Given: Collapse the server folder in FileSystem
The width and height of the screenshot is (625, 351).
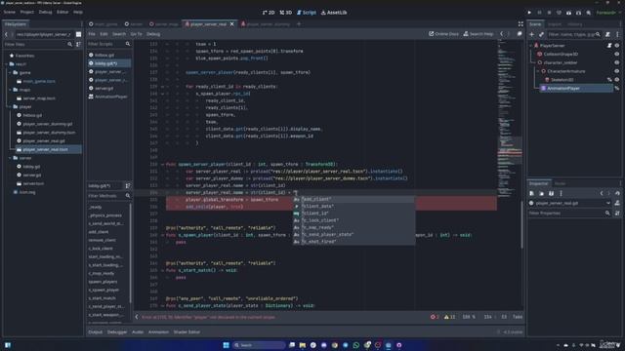Looking at the screenshot, I should click(x=10, y=158).
